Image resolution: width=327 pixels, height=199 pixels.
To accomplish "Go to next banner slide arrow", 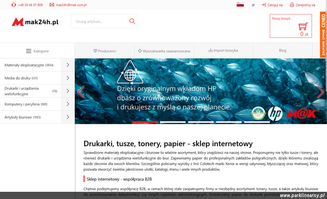I will [x=321, y=92].
